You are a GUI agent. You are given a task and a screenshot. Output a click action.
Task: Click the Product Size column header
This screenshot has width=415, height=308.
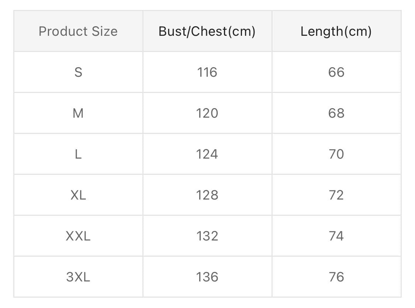tap(78, 31)
